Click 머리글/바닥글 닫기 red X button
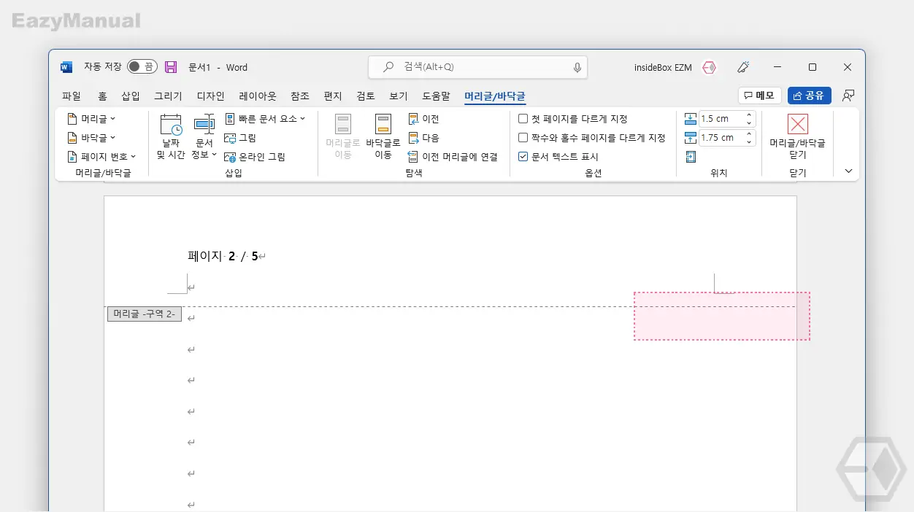Screen dimensions: 914x512 click(797, 136)
